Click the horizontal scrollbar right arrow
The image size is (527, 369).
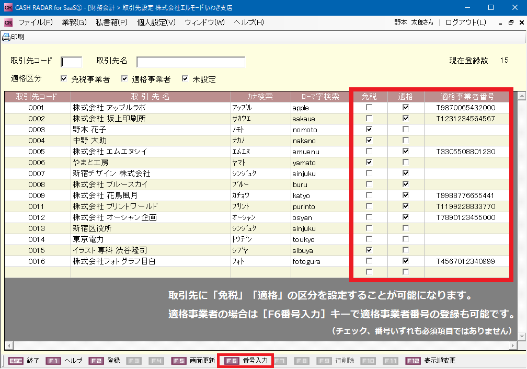[x=513, y=346]
